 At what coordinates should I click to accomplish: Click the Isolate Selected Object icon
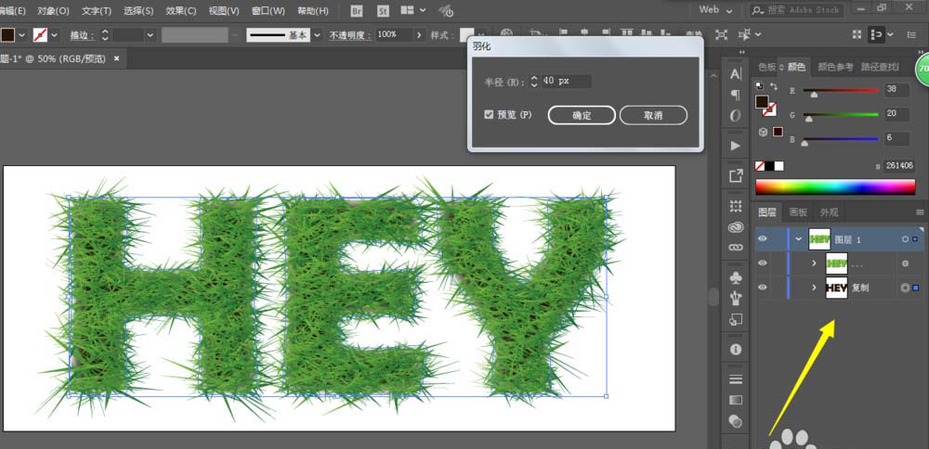721,35
